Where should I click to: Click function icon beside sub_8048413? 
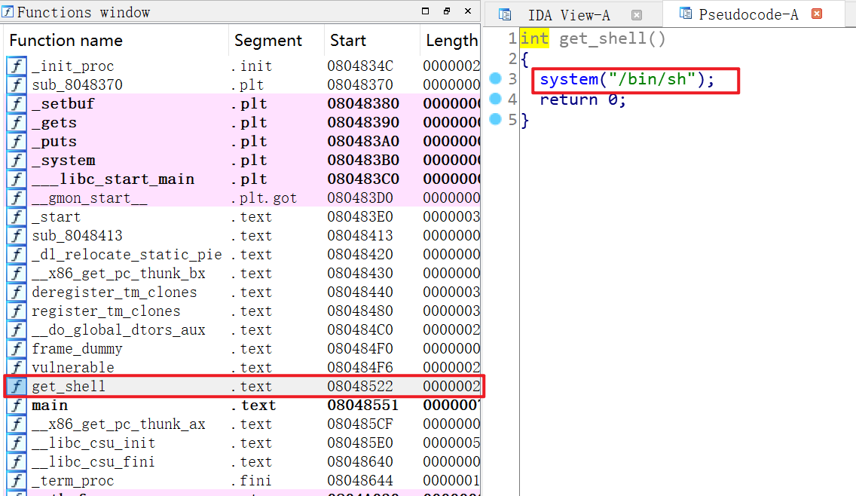click(x=17, y=235)
